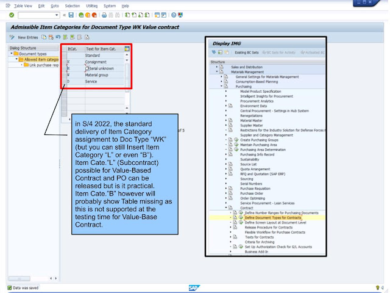Toggle Display/Change pencil icon
The image size is (390, 293).
12,37
